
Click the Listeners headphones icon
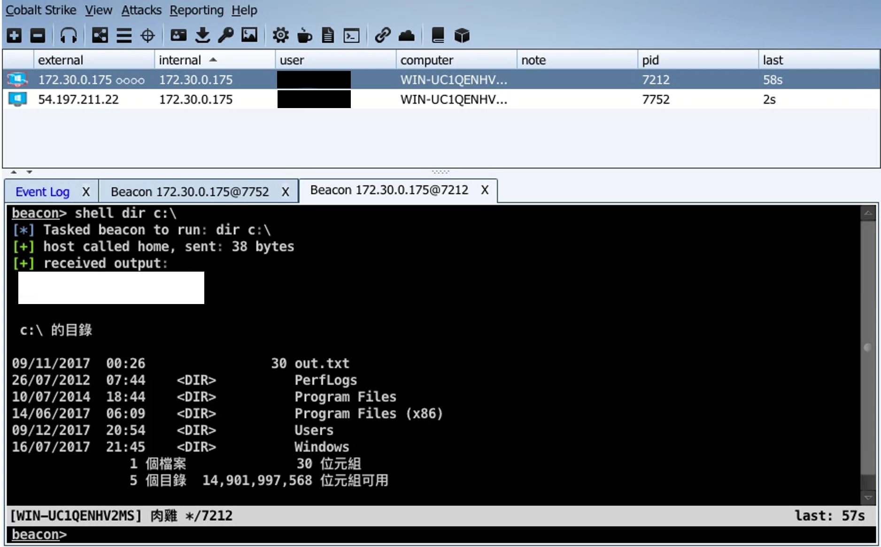[x=69, y=35]
